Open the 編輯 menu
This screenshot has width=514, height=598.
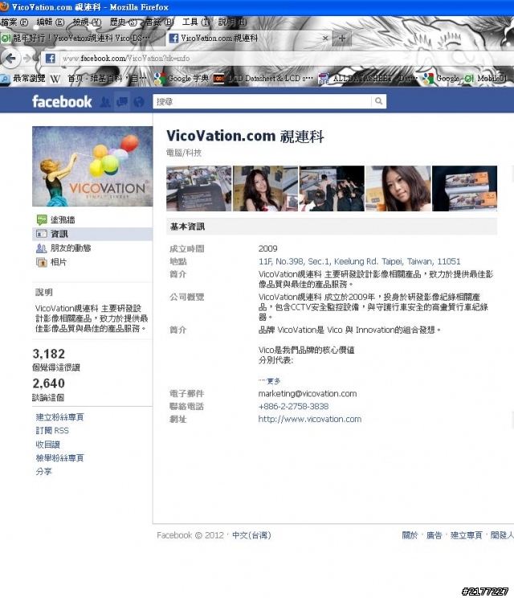pyautogui.click(x=51, y=23)
